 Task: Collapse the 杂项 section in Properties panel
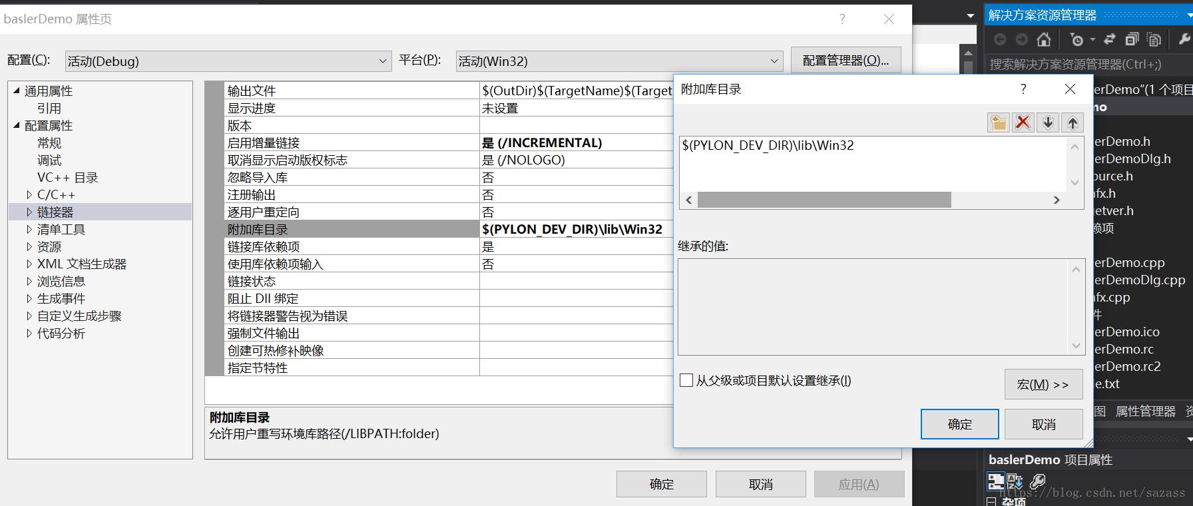(992, 501)
